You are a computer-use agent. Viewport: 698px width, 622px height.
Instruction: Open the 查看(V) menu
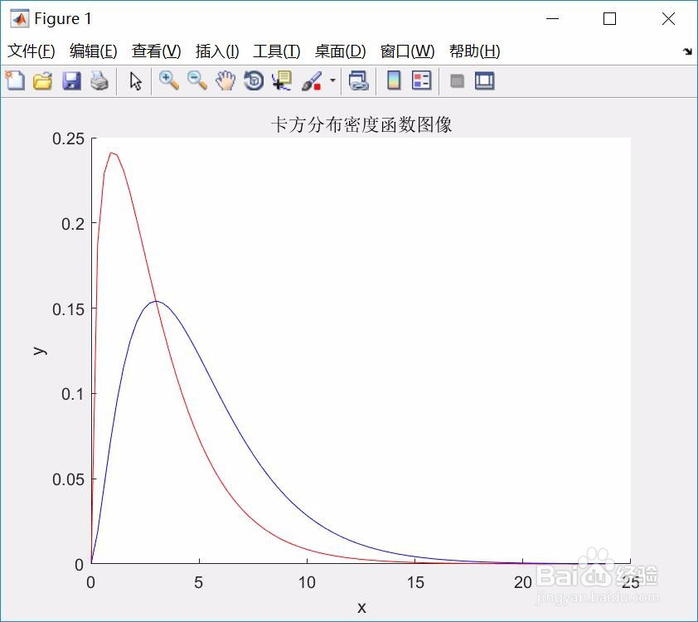tap(156, 51)
